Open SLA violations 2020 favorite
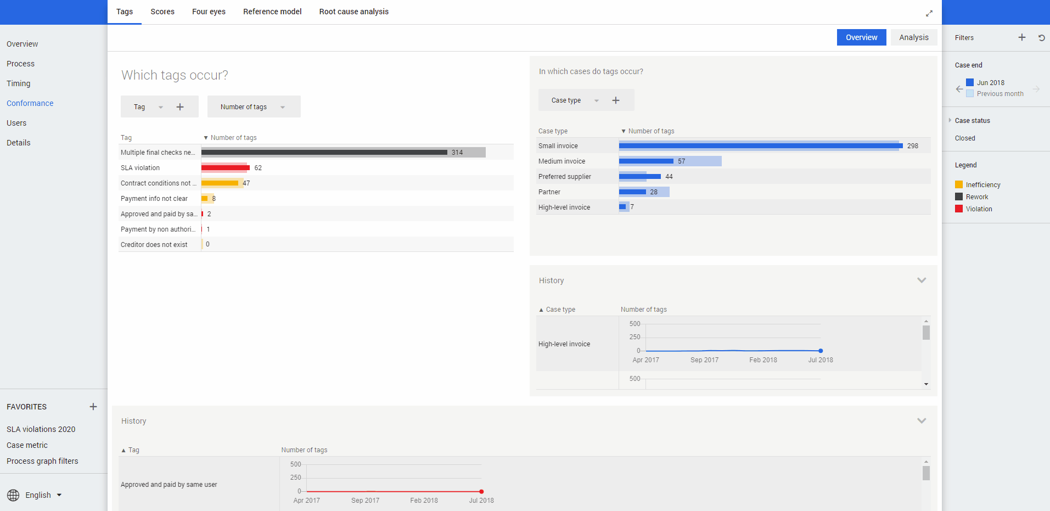 pyautogui.click(x=41, y=429)
